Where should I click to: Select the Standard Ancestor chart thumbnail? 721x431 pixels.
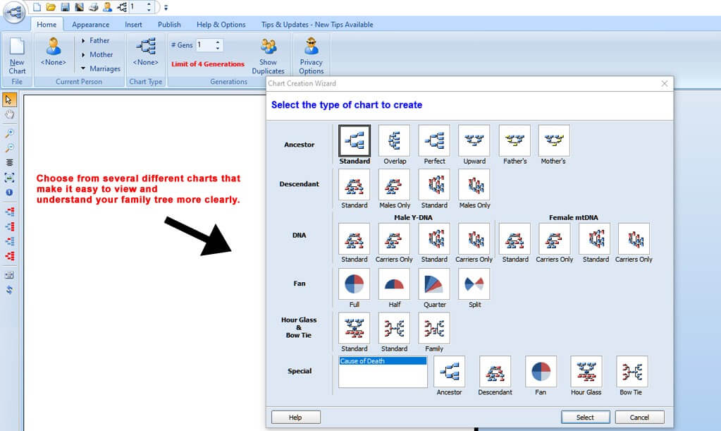(354, 140)
